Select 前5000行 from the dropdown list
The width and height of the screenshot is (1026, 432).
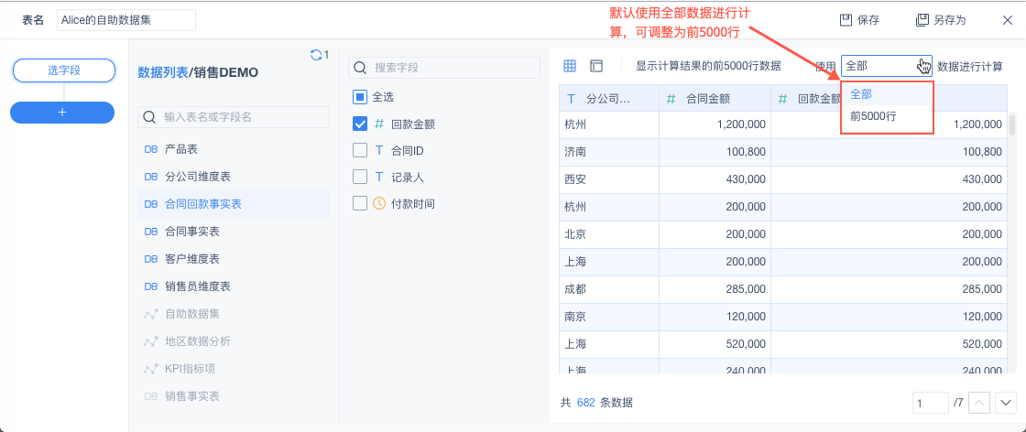pyautogui.click(x=872, y=116)
